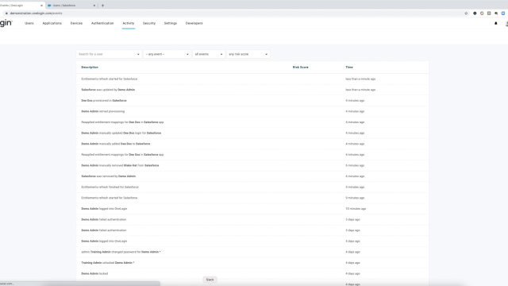The height and width of the screenshot is (286, 508).
Task: Open the gray square browser extension
Action: pyautogui.click(x=489, y=14)
